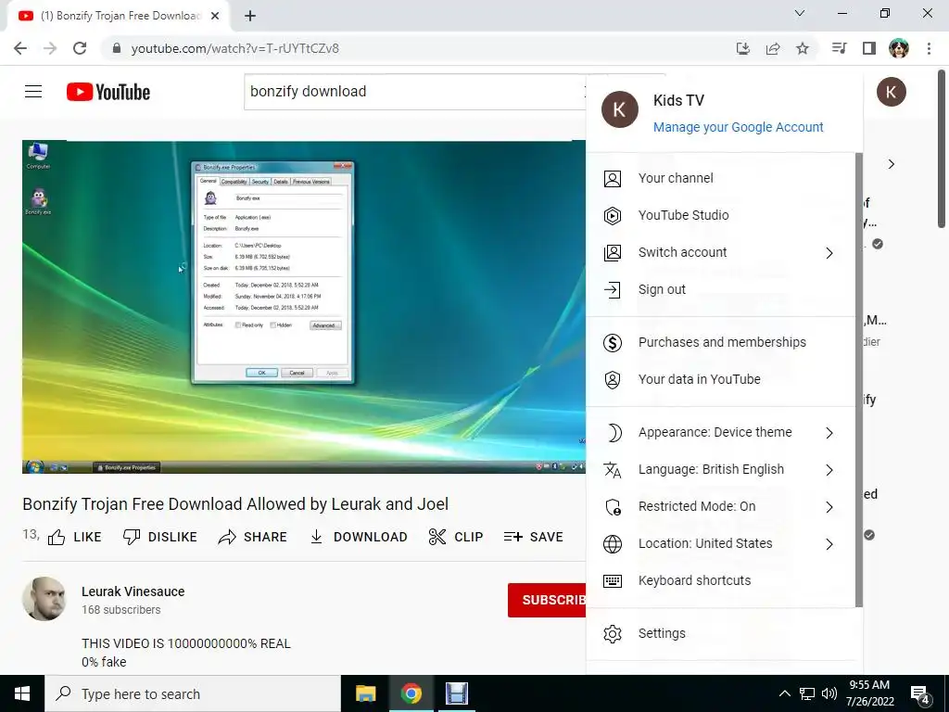The width and height of the screenshot is (949, 712).
Task: Click the install app icon in address bar
Action: [x=743, y=48]
